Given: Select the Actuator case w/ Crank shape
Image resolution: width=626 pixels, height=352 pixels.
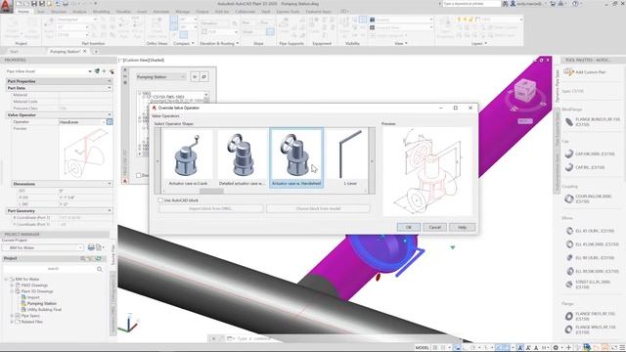Looking at the screenshot, I should [x=188, y=158].
